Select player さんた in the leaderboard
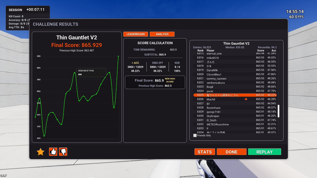The width and height of the screenshot is (317, 178). (x=235, y=62)
